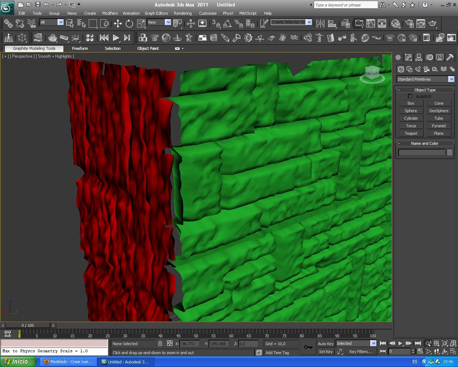This screenshot has width=458, height=367.
Task: Toggle Set Key animation mode
Action: click(x=326, y=352)
